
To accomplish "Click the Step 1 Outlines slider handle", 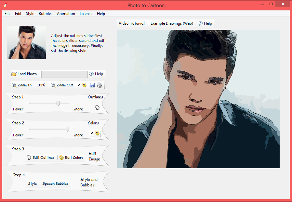I will (x=58, y=103).
